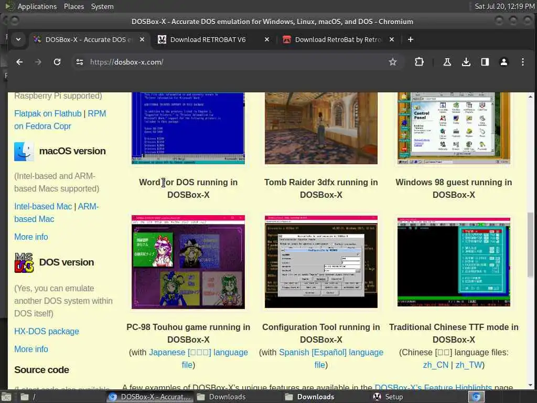
Task: Open the Spanish [Español] language file link
Action: (x=331, y=358)
